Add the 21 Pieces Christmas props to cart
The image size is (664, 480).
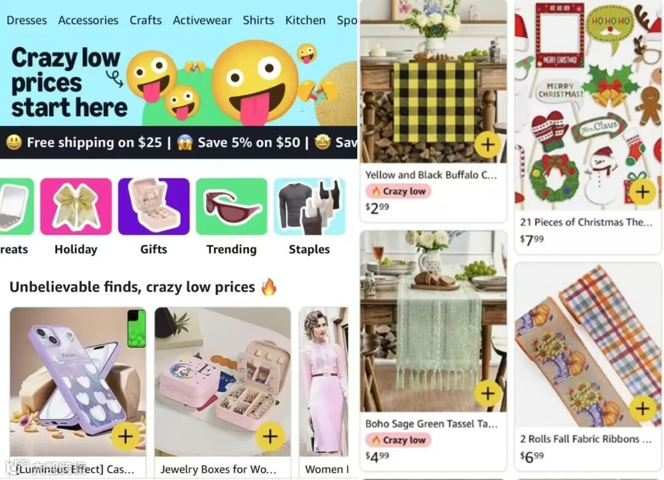point(642,192)
